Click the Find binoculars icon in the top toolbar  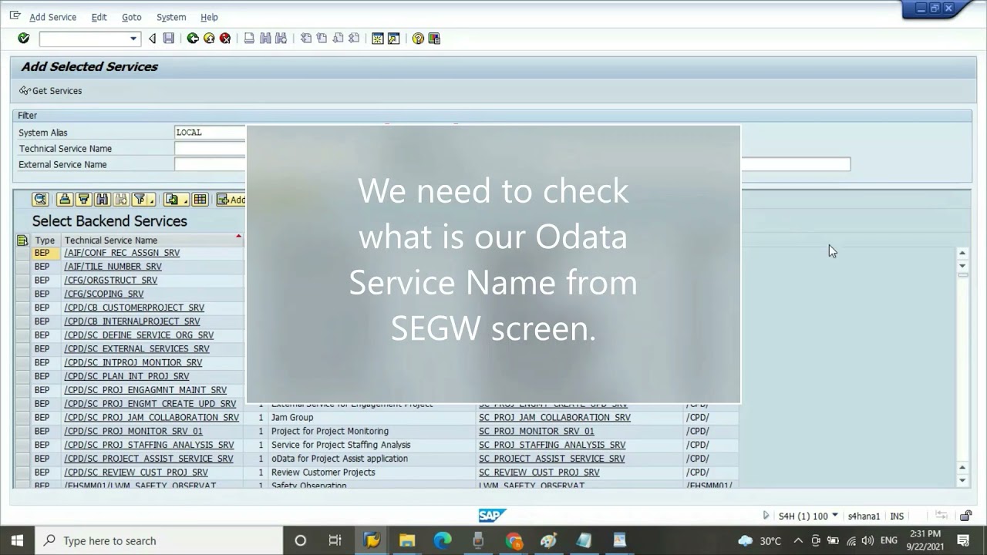click(x=265, y=39)
